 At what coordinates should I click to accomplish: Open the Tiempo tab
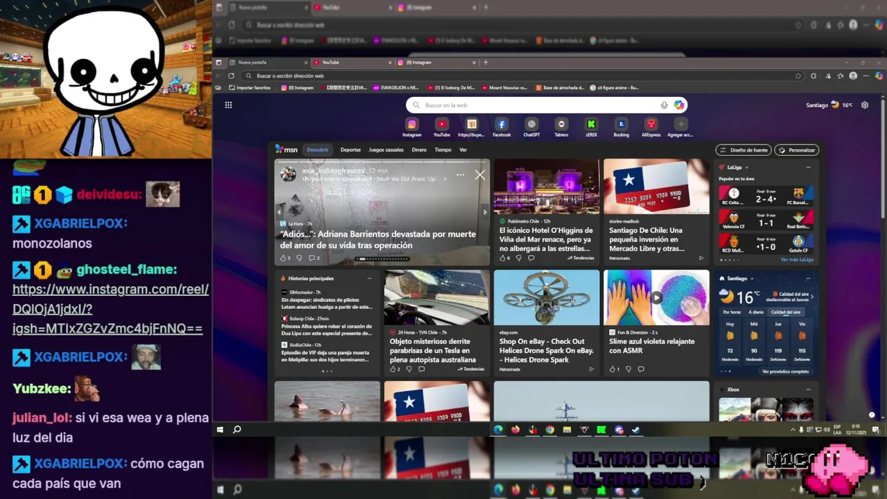[443, 150]
